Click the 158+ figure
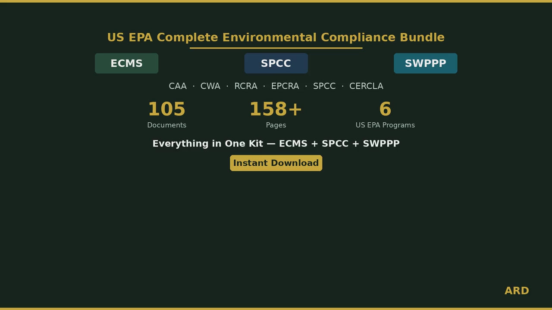Screen dimensions: 552x310 click(x=276, y=109)
